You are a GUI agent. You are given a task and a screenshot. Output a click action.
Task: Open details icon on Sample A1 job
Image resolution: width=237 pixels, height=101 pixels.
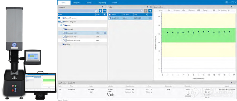coord(150,18)
